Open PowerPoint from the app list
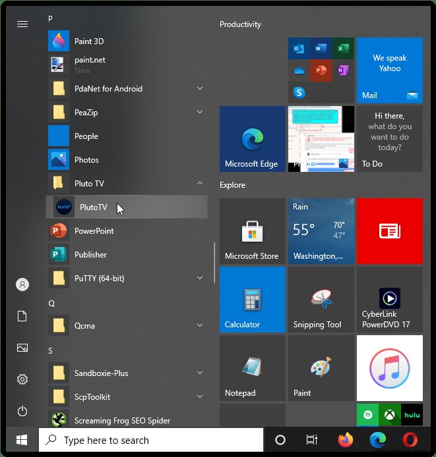 point(127,231)
